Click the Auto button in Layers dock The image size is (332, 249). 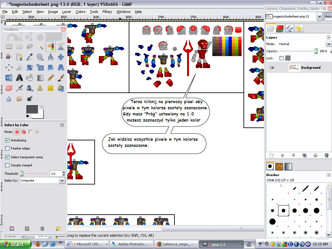pyautogui.click(x=328, y=16)
